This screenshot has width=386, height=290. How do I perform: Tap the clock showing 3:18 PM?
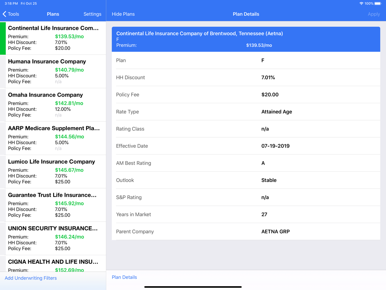pyautogui.click(x=11, y=3)
